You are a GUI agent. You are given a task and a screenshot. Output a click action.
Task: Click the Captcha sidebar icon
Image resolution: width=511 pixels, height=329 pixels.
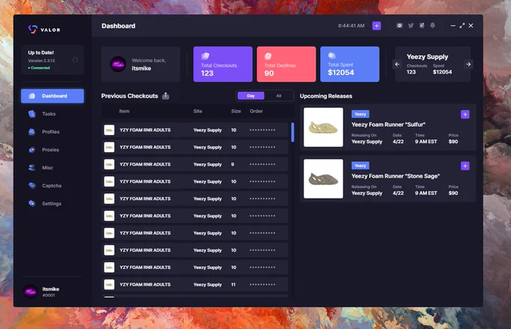[x=32, y=186]
